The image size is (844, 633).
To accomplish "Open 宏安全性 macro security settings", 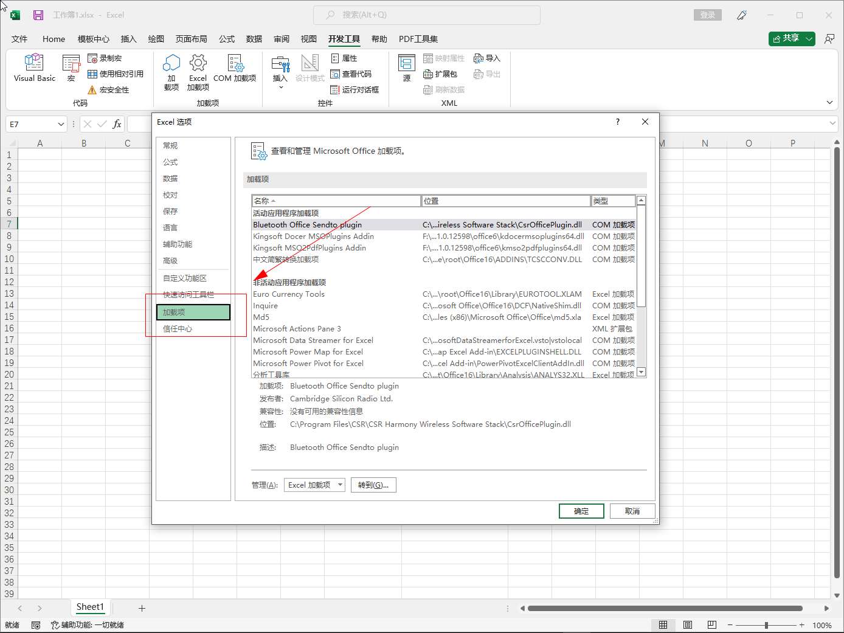I will (x=108, y=90).
